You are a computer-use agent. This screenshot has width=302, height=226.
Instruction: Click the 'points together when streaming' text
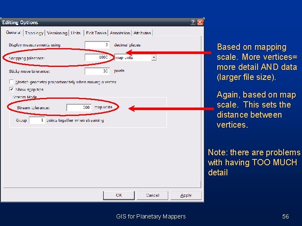(75, 120)
